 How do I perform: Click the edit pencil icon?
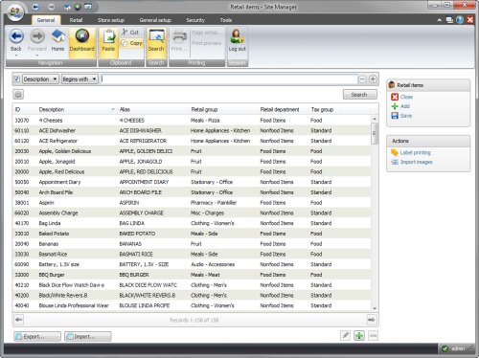tap(345, 336)
